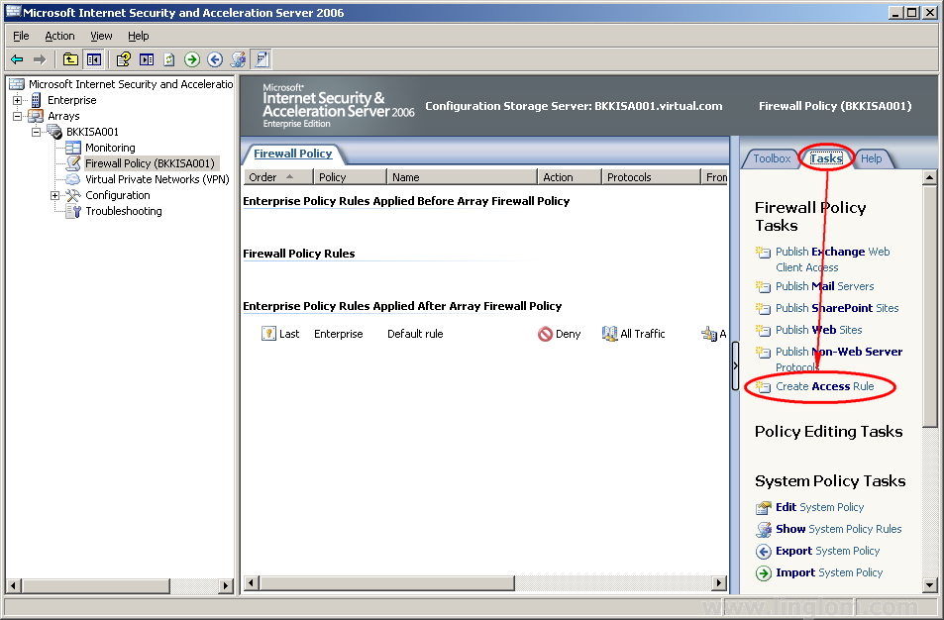This screenshot has width=944, height=620.
Task: Click the last toolbar icon with server sheet
Action: [262, 59]
